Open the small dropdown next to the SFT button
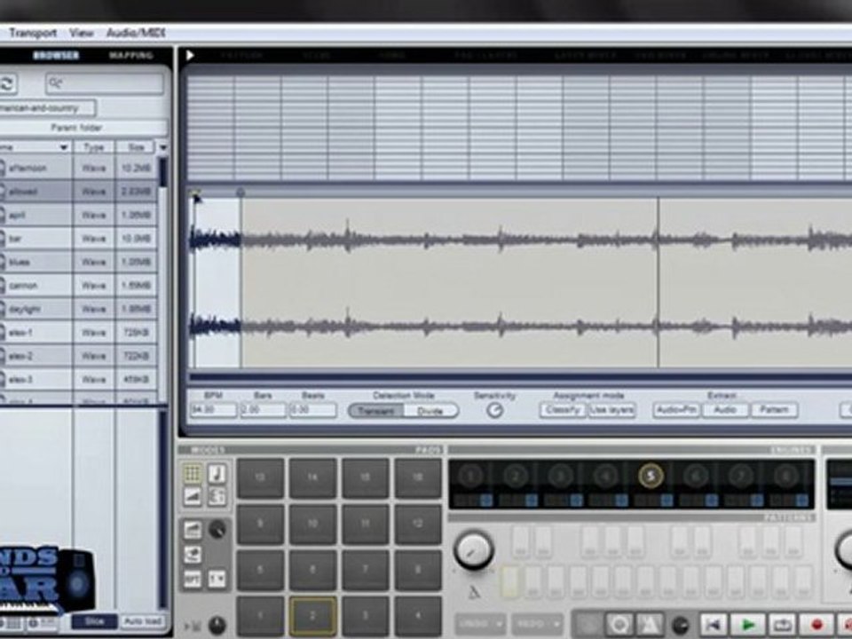 [x=217, y=580]
